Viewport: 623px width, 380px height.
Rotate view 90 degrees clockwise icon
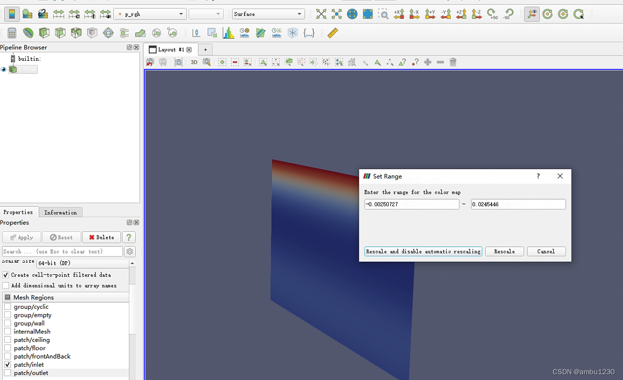[x=493, y=14]
